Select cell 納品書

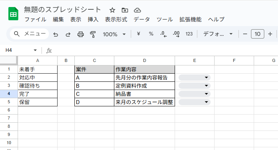point(144,94)
